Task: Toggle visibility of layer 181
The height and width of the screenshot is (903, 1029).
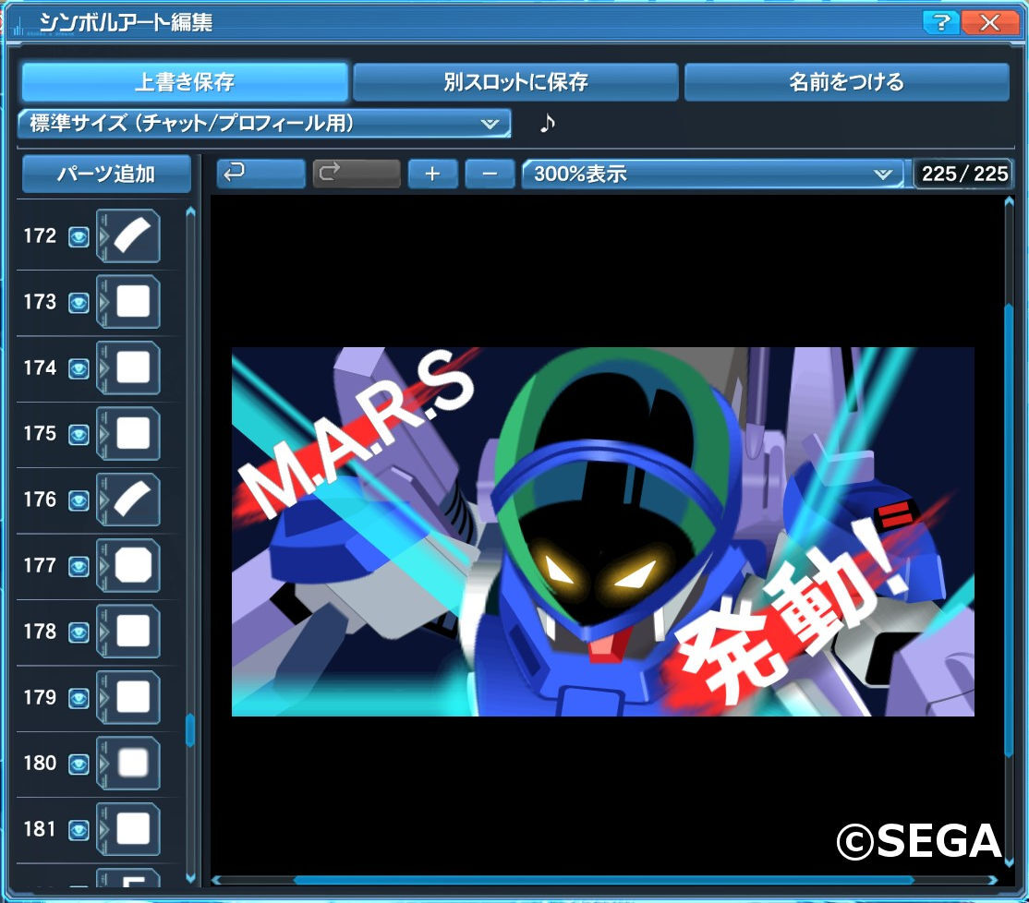Action: 79,830
